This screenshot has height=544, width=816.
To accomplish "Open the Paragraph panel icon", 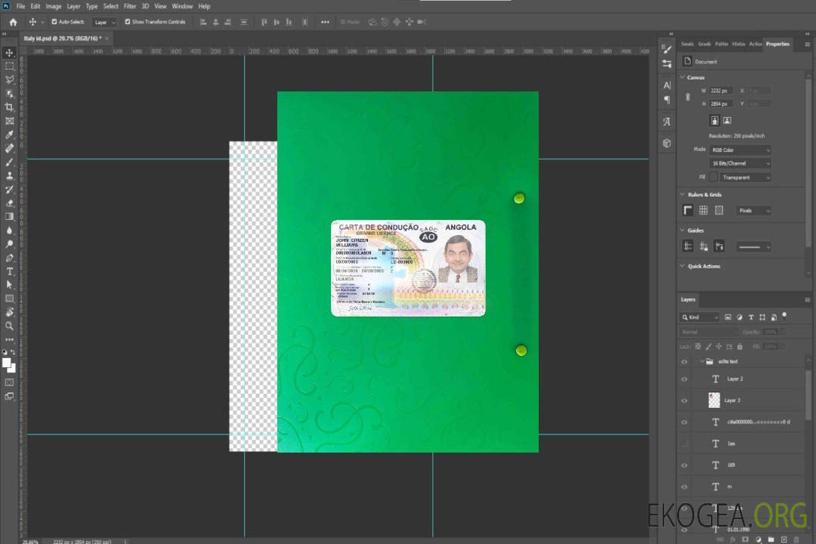I will (x=667, y=100).
